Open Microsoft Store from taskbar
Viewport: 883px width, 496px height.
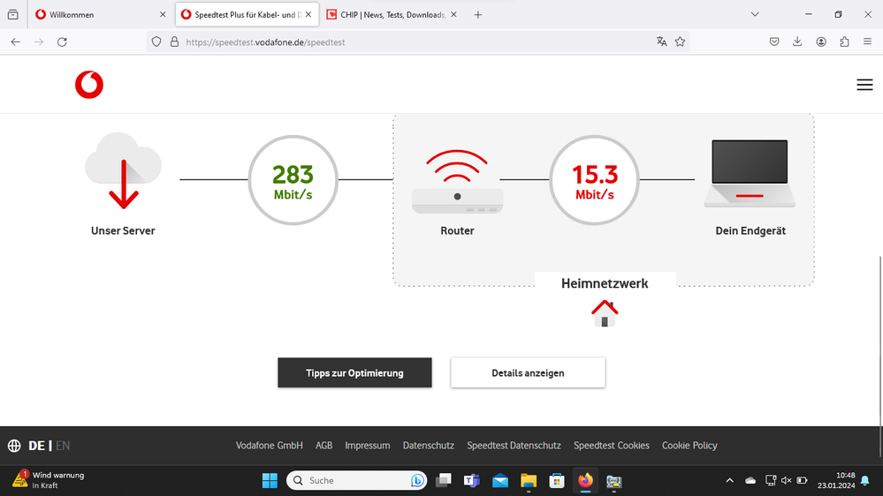[x=557, y=481]
